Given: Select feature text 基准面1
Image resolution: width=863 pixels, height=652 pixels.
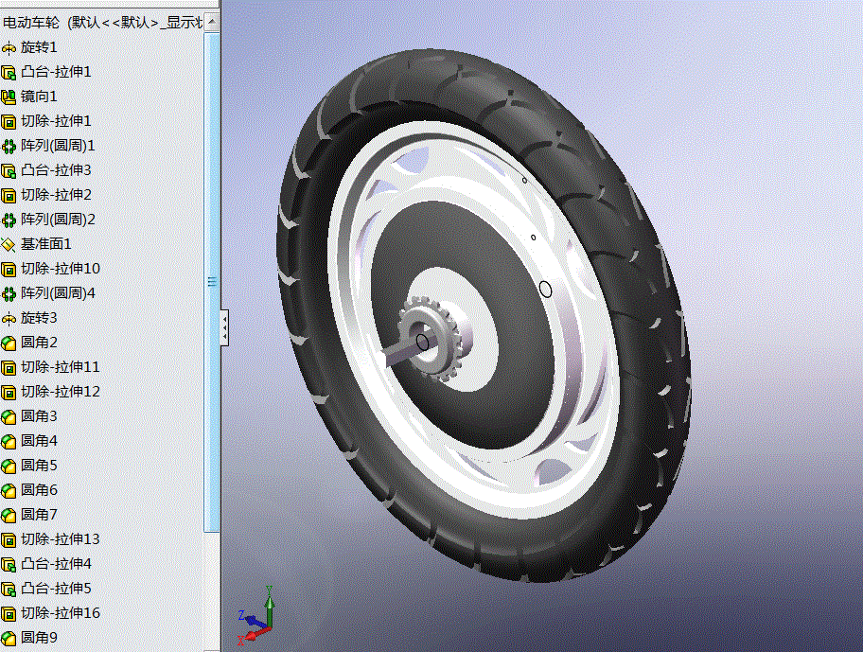Looking at the screenshot, I should pyautogui.click(x=46, y=244).
